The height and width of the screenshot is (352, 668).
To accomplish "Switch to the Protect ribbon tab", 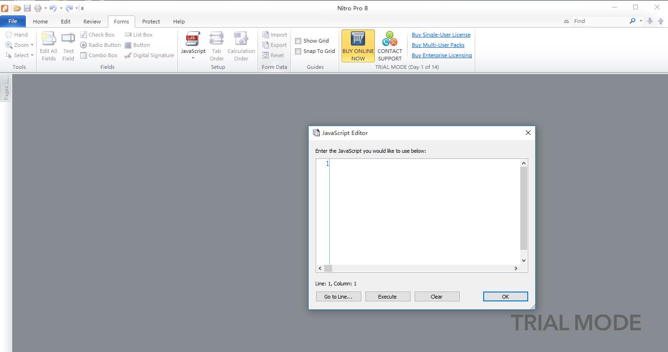I will click(x=151, y=22).
